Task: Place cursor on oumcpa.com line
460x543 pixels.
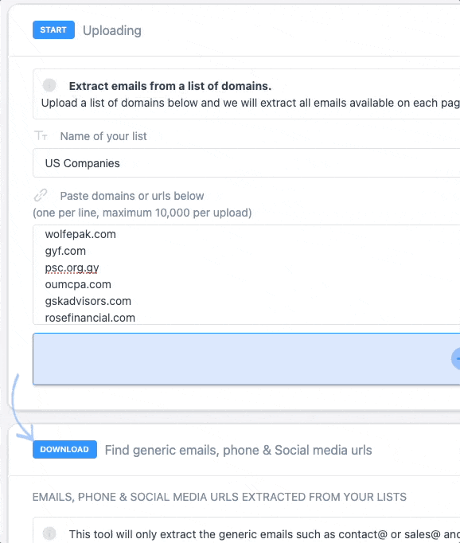Action: click(x=78, y=284)
